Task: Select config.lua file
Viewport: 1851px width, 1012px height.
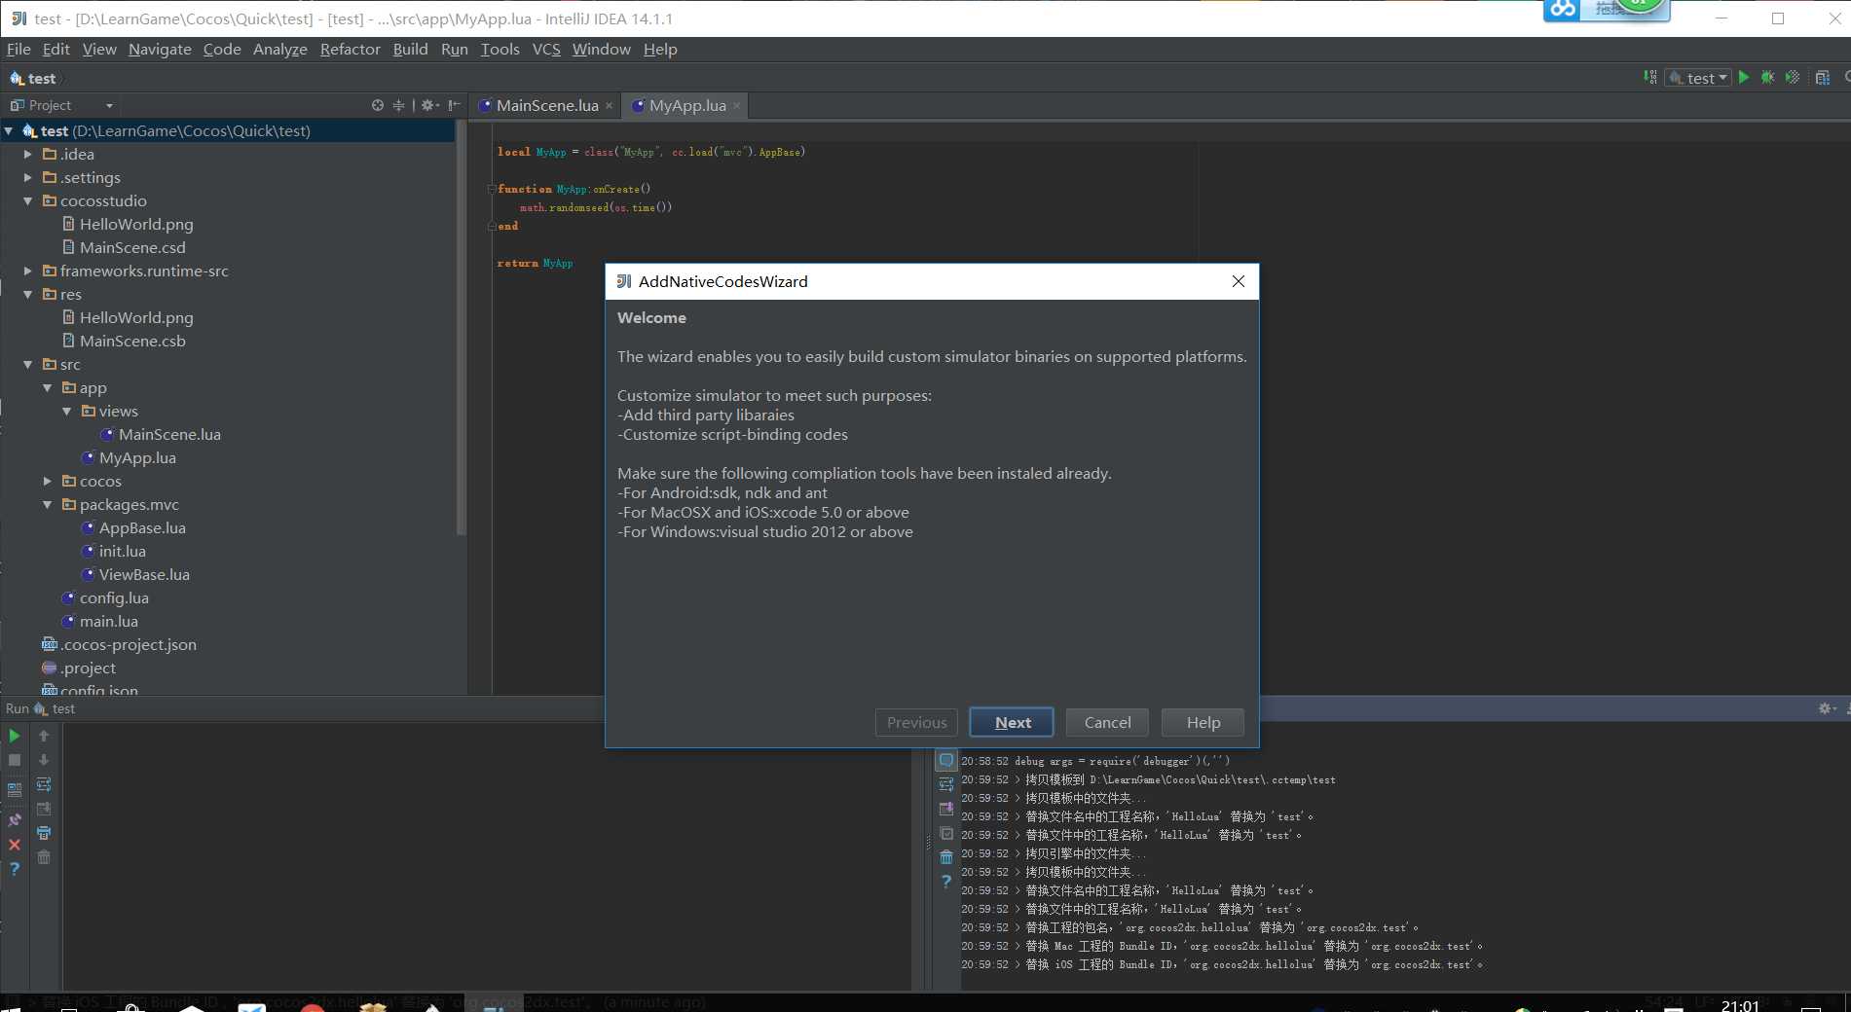Action: click(x=114, y=597)
